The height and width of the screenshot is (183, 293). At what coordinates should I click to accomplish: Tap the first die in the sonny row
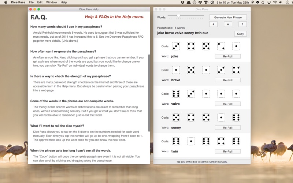(176, 117)
